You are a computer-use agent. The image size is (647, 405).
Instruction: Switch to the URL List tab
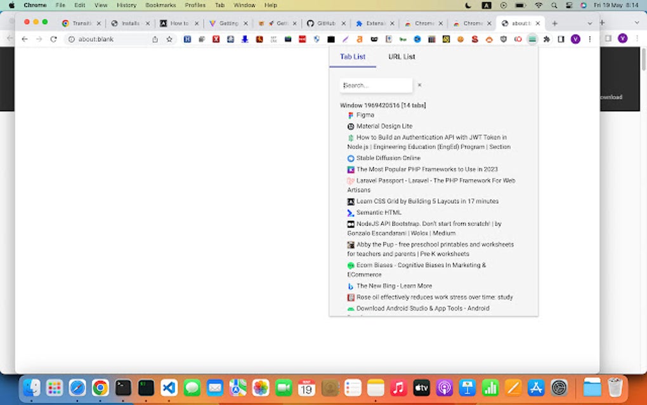(401, 56)
